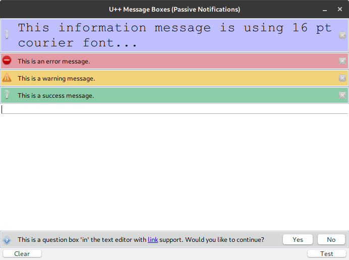Image resolution: width=349 pixels, height=260 pixels.
Task: Click the success message icon
Action: [7, 95]
